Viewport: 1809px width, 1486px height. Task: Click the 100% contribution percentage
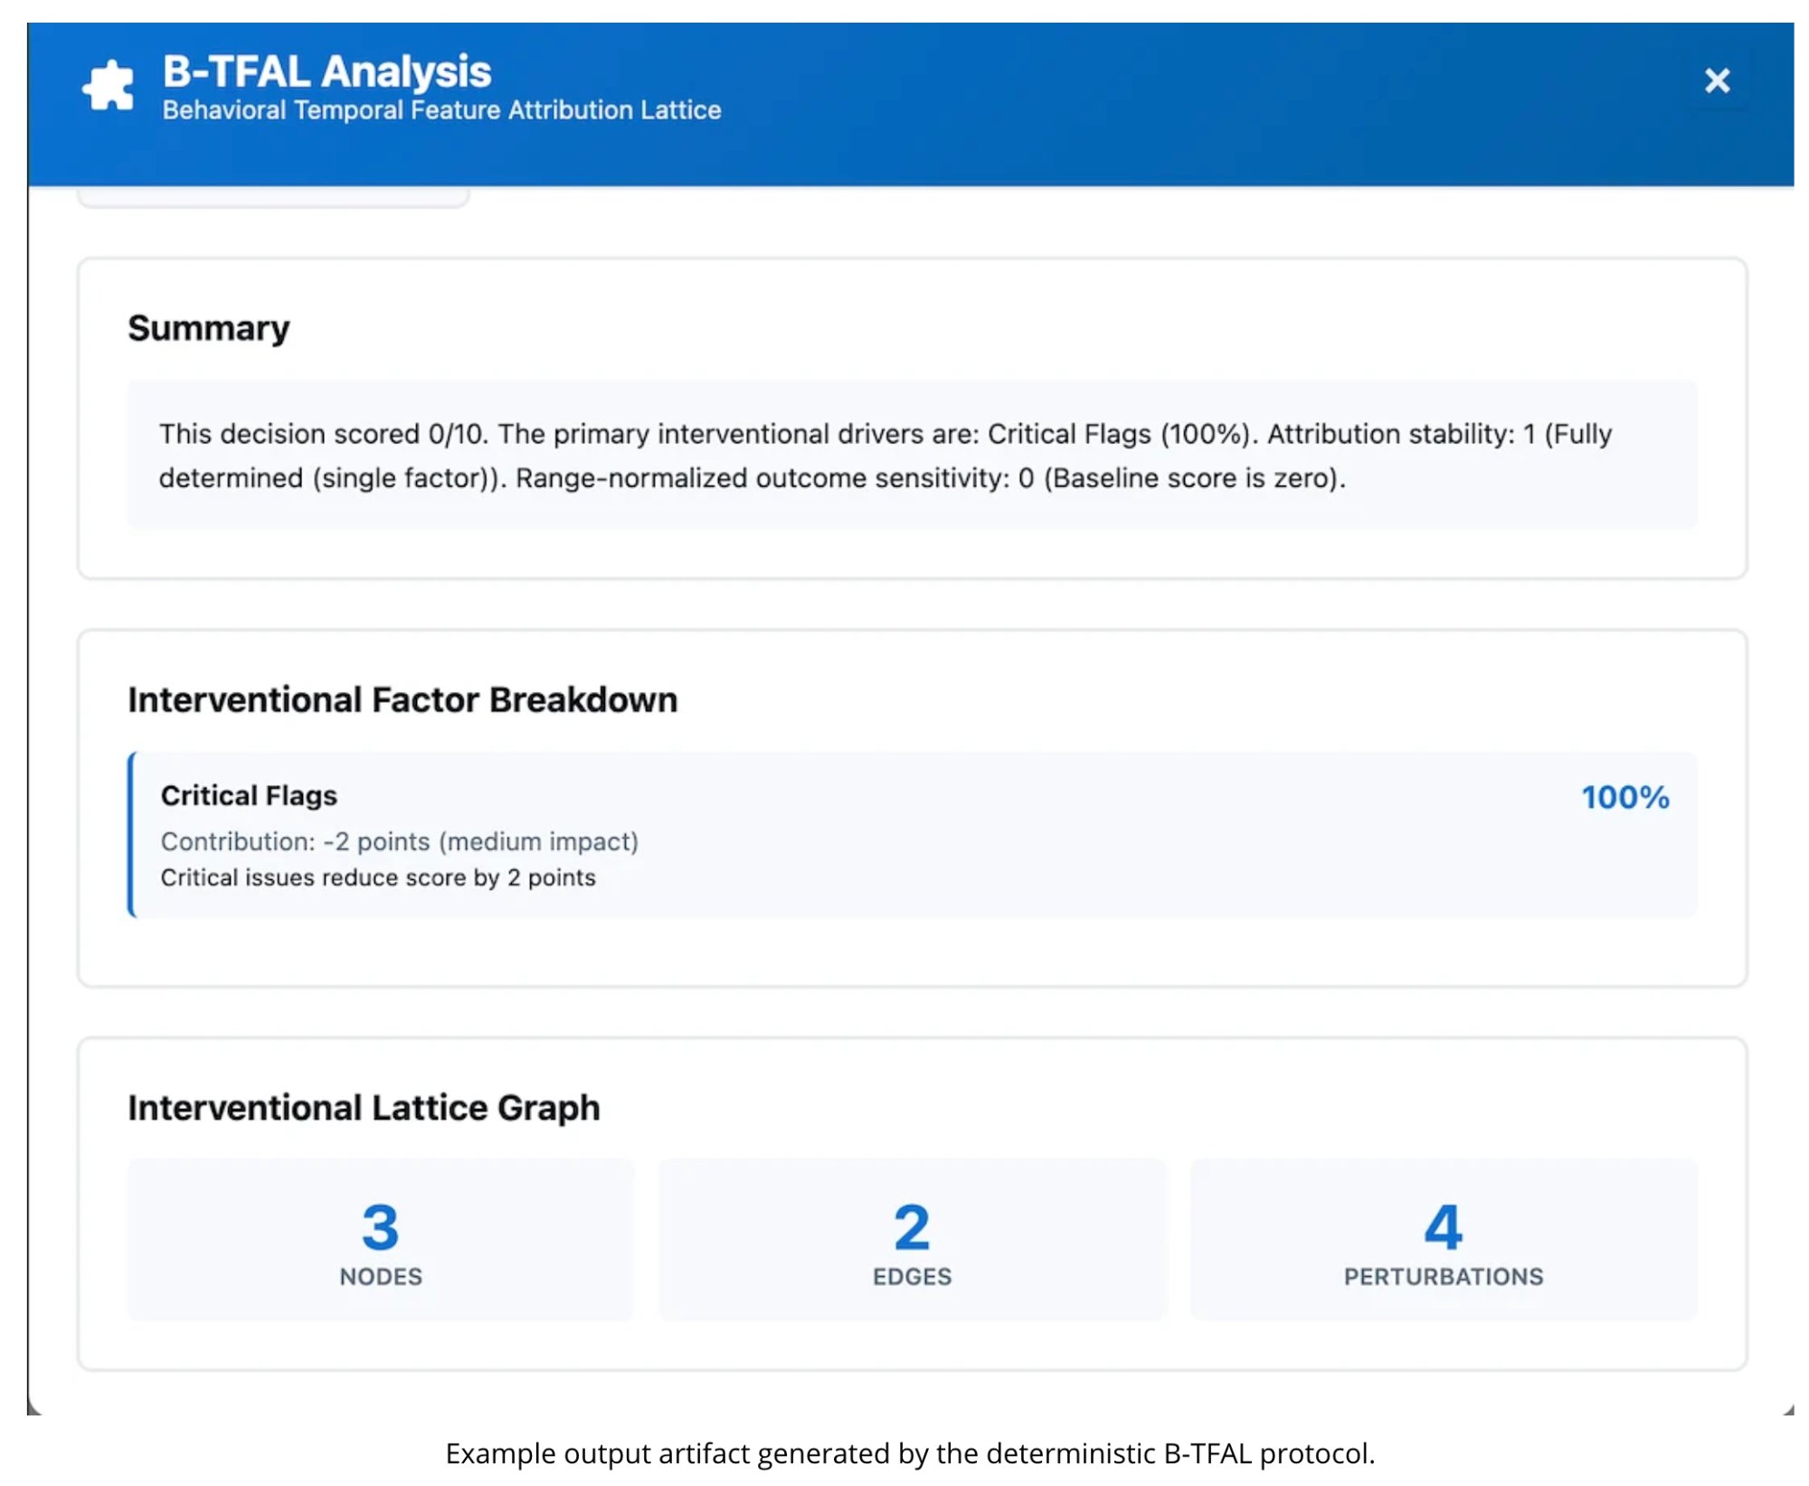[1624, 797]
